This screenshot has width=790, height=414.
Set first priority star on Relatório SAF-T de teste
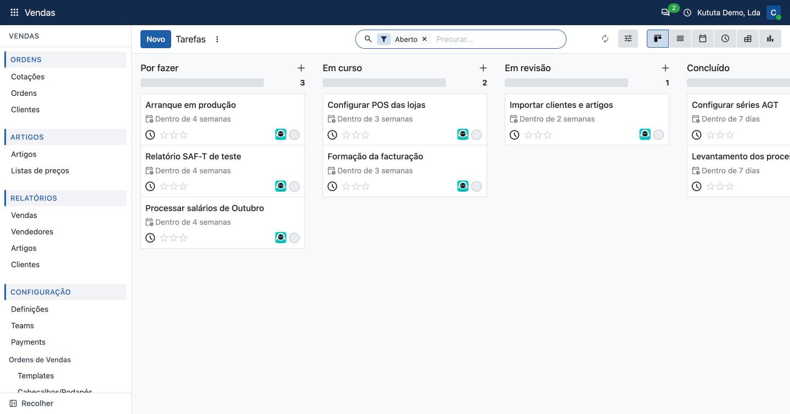(x=164, y=187)
